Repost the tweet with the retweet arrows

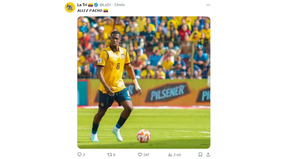click(x=109, y=155)
